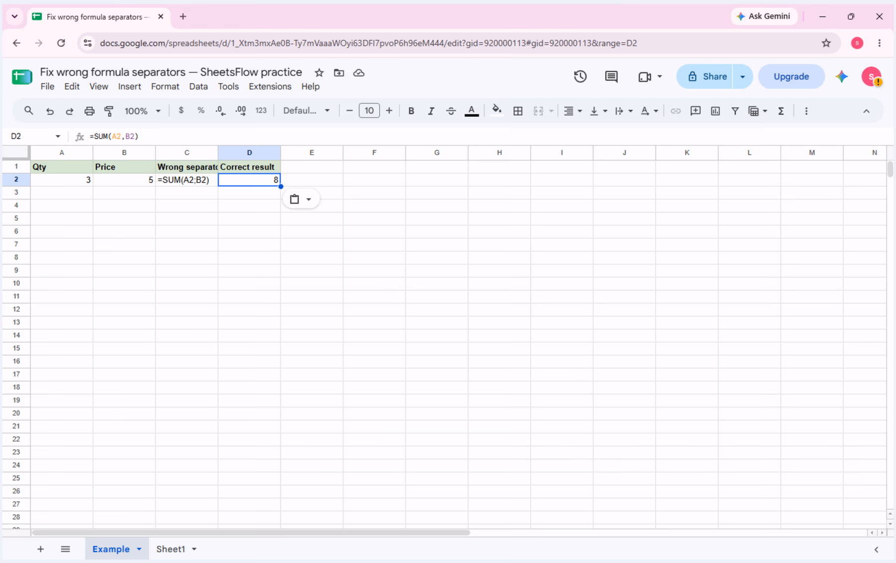Viewport: 896px width, 563px height.
Task: Open the File menu
Action: [x=47, y=87]
